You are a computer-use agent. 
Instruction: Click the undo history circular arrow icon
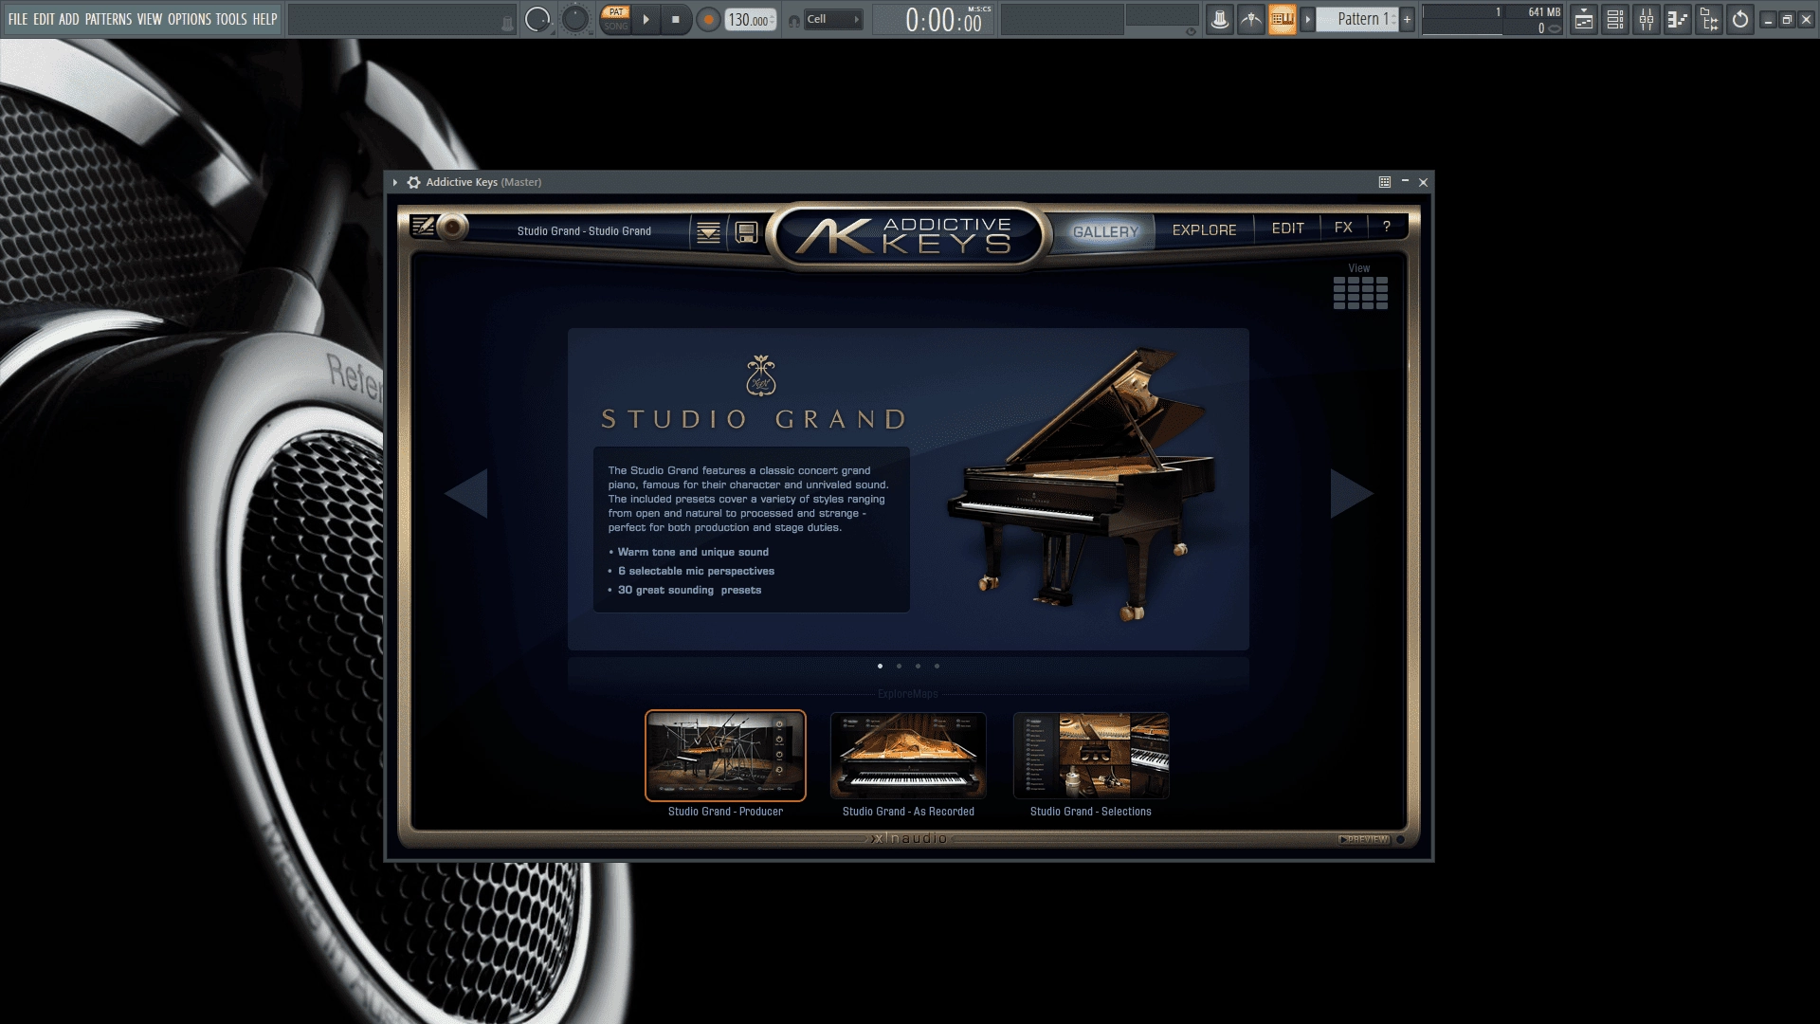point(1740,19)
